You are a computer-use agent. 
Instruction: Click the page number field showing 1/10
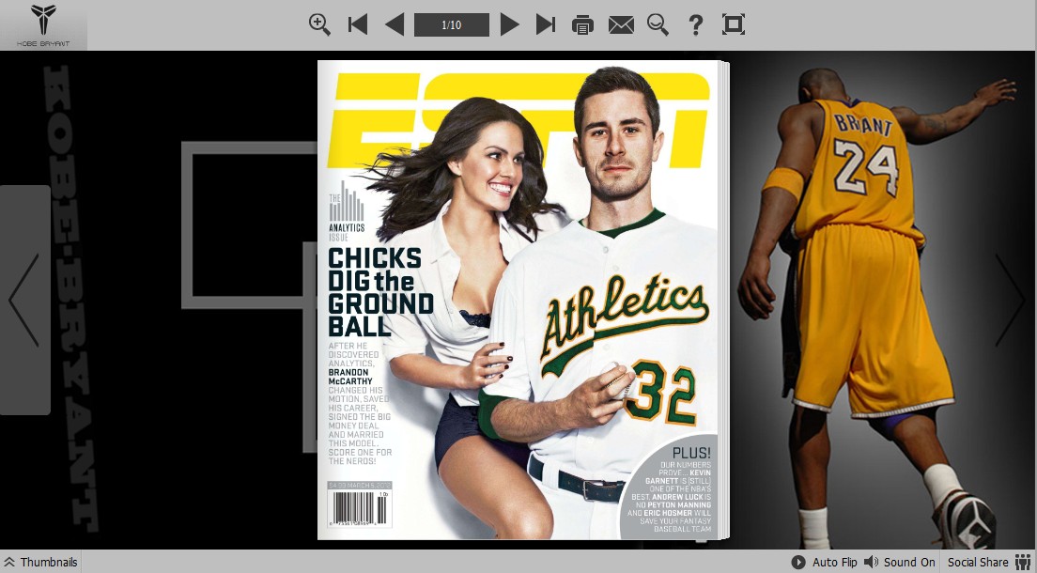pyautogui.click(x=452, y=25)
